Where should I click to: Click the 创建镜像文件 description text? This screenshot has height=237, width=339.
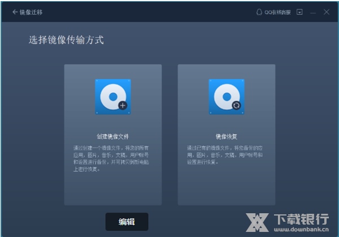click(111, 158)
